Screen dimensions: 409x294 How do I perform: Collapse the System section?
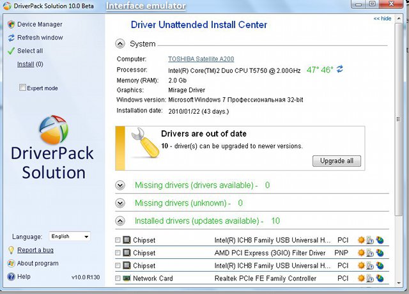coord(120,43)
